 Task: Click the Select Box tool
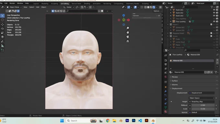pos(2,16)
